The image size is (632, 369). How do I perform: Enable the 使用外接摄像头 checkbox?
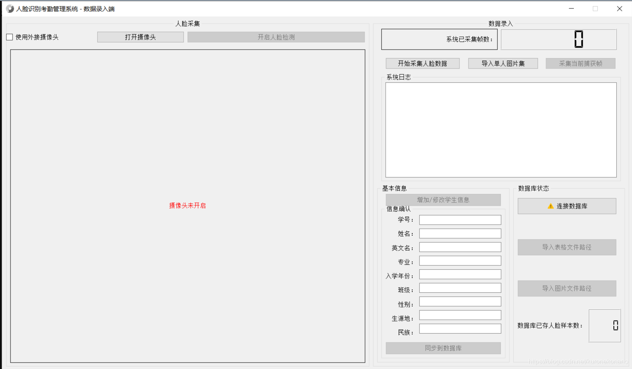10,37
